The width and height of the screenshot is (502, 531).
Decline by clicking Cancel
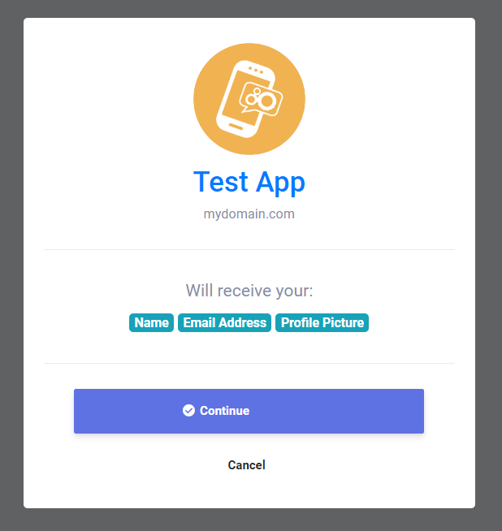(x=247, y=465)
